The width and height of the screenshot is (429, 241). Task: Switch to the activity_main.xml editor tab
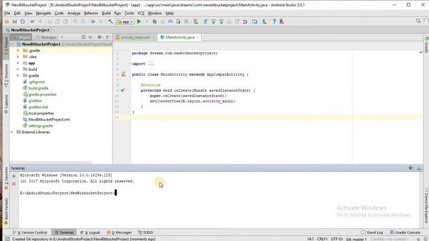click(x=135, y=37)
